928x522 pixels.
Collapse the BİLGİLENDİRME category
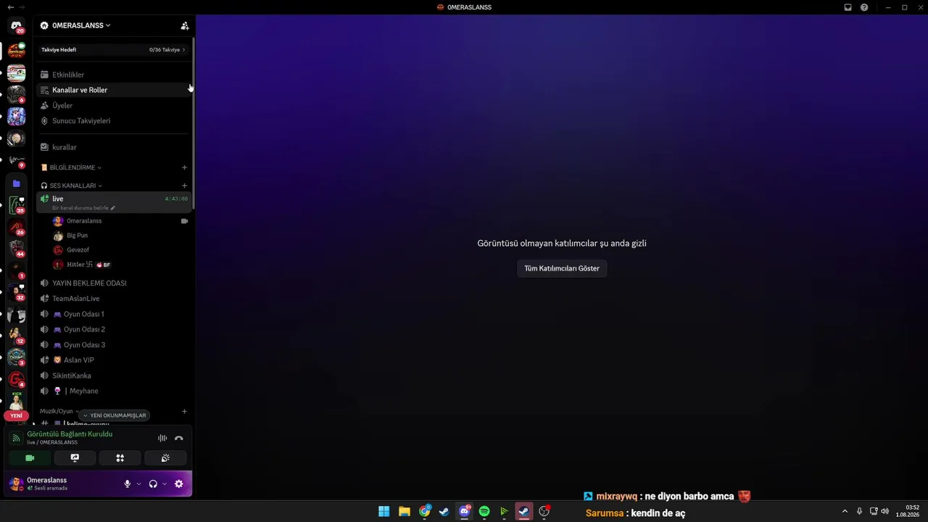pos(71,167)
